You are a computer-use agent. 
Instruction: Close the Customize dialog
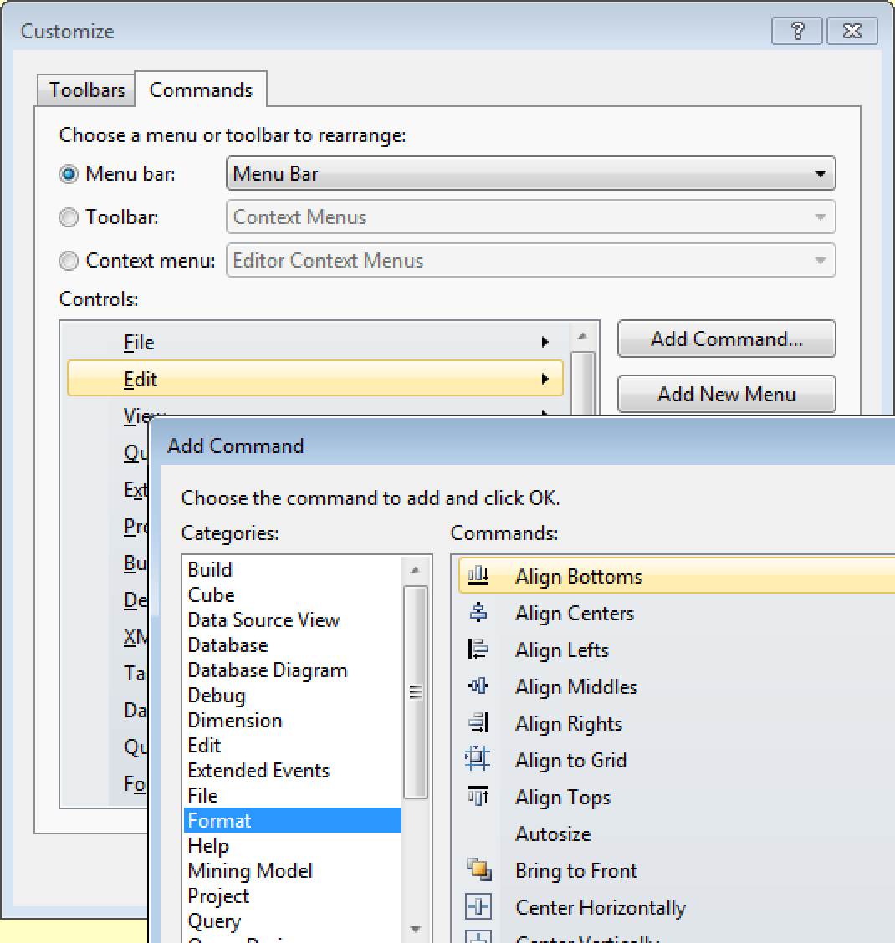(852, 31)
